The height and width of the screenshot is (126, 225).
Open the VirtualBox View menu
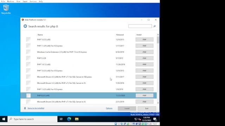tap(18, 1)
